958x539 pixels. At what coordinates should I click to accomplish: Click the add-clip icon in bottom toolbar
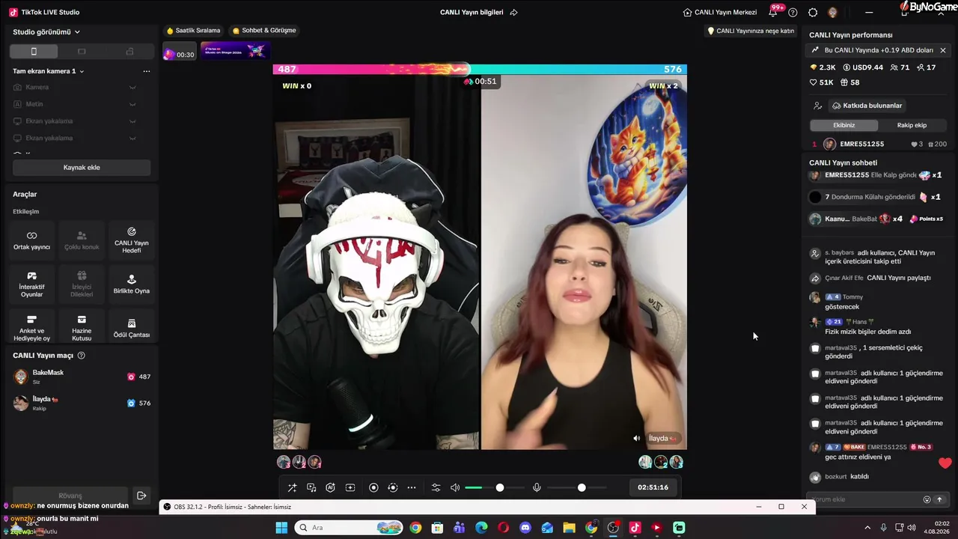tap(350, 488)
